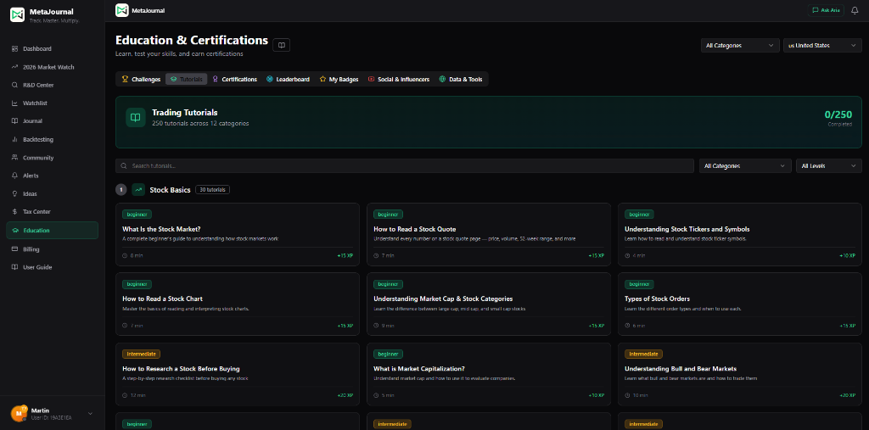Open the User Guide link
The image size is (869, 430).
(x=52, y=267)
